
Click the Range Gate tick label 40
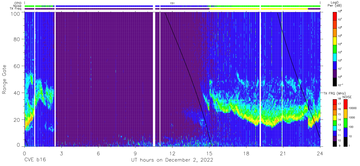click(17, 93)
